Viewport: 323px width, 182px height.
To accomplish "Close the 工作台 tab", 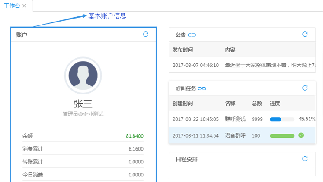I will pyautogui.click(x=24, y=6).
